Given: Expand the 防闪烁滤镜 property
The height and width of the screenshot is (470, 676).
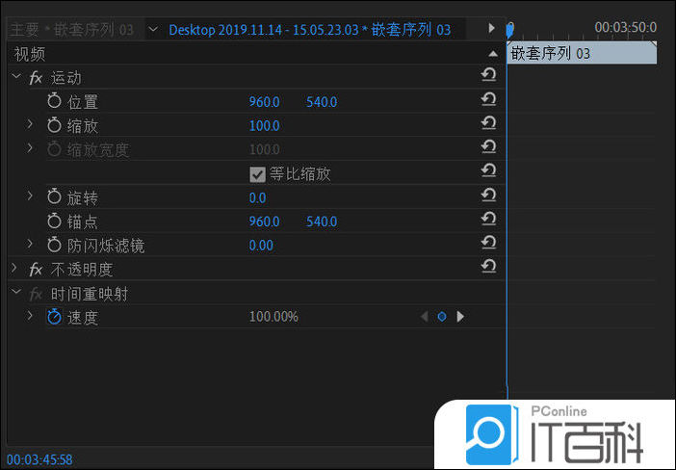Looking at the screenshot, I should 30,244.
